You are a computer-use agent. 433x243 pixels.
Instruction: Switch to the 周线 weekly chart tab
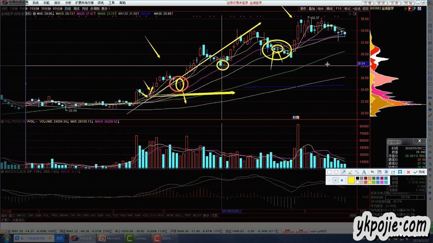tap(76, 8)
